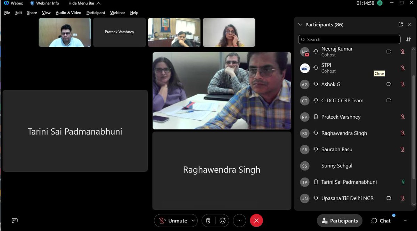Click the STPI logo avatar
417x231 pixels.
click(305, 68)
